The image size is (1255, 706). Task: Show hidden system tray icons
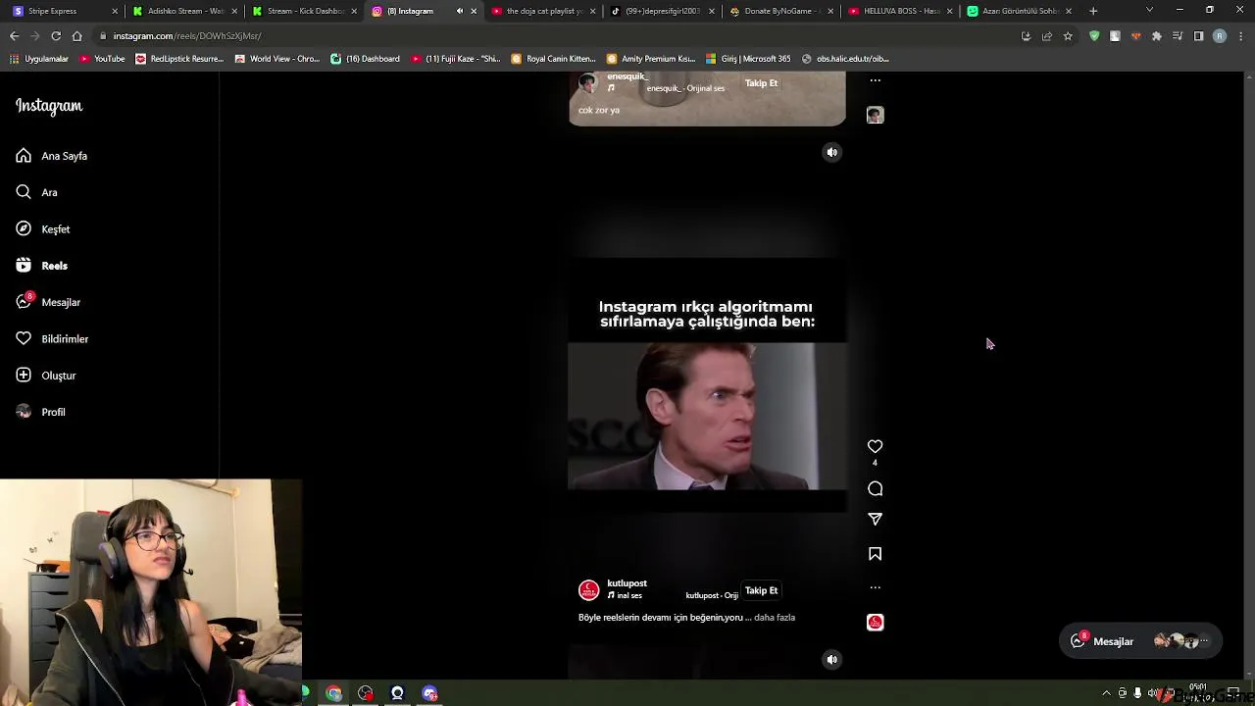click(x=1107, y=693)
